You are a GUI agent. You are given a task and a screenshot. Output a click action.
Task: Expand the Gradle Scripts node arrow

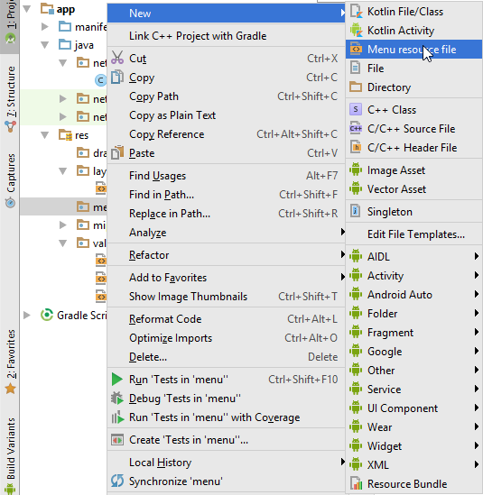coord(27,315)
